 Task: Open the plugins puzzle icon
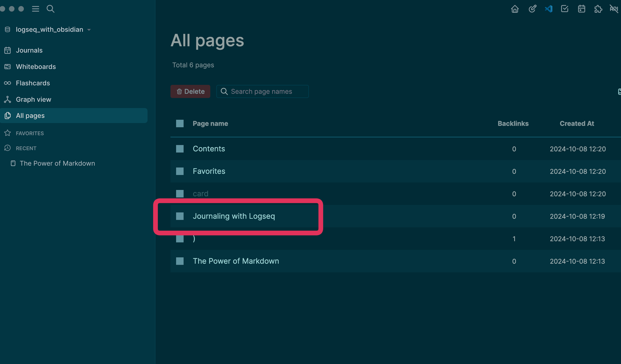click(x=598, y=9)
